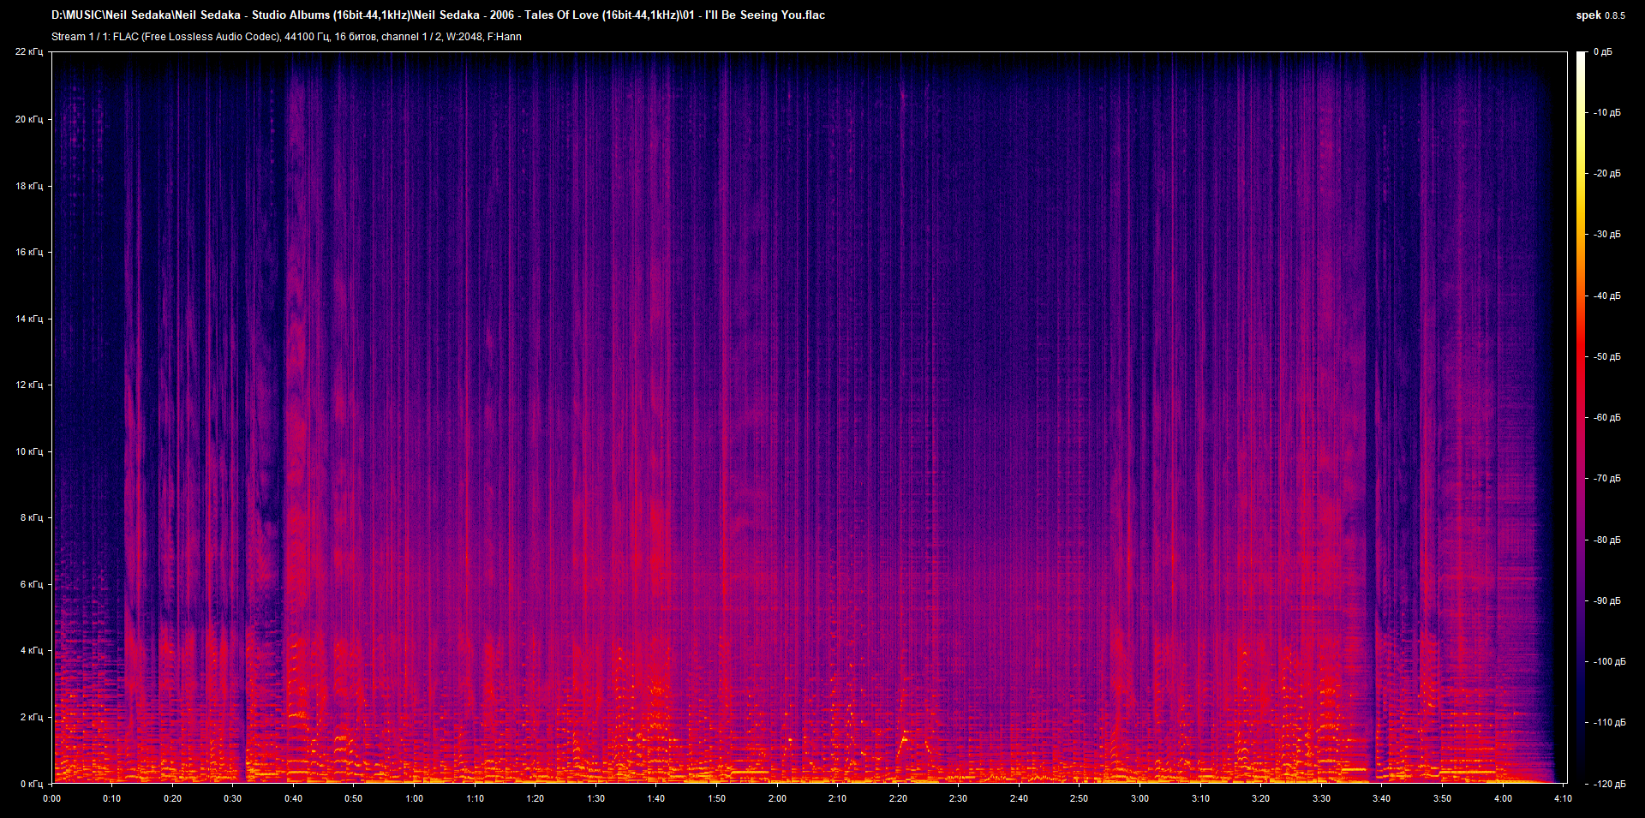
Task: Click the -80 дБ level scale label
Action: pyautogui.click(x=1607, y=540)
